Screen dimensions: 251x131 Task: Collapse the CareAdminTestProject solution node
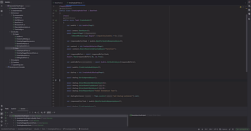click(6, 6)
